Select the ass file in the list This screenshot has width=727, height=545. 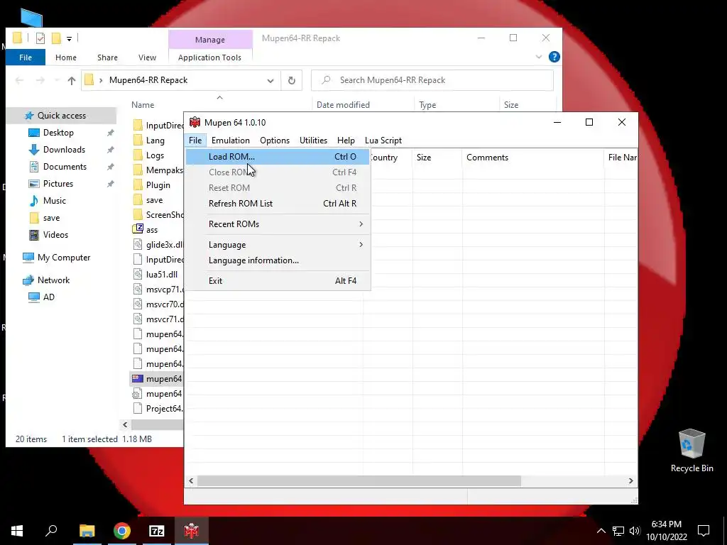152,230
